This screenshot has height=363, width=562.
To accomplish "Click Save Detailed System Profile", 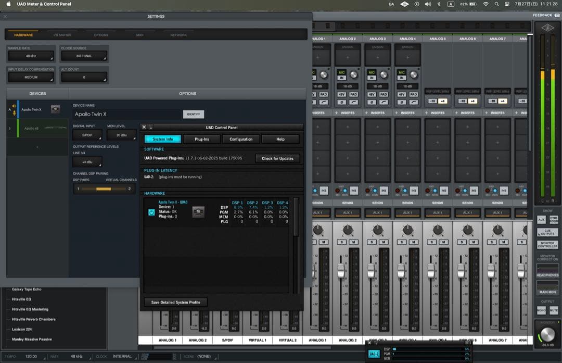I will click(x=175, y=302).
